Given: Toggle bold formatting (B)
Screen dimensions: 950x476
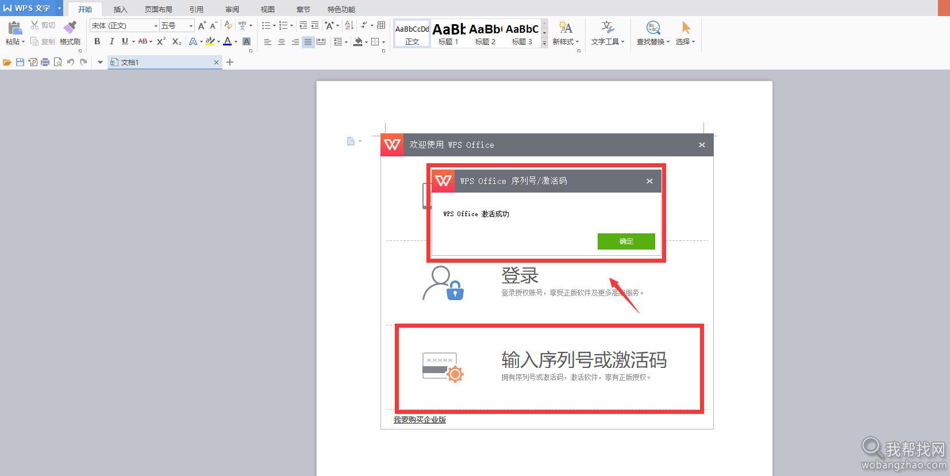Looking at the screenshot, I should (x=97, y=41).
